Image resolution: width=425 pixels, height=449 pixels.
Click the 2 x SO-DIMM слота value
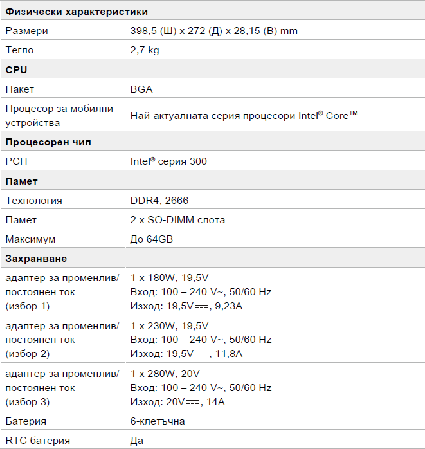coord(177,220)
